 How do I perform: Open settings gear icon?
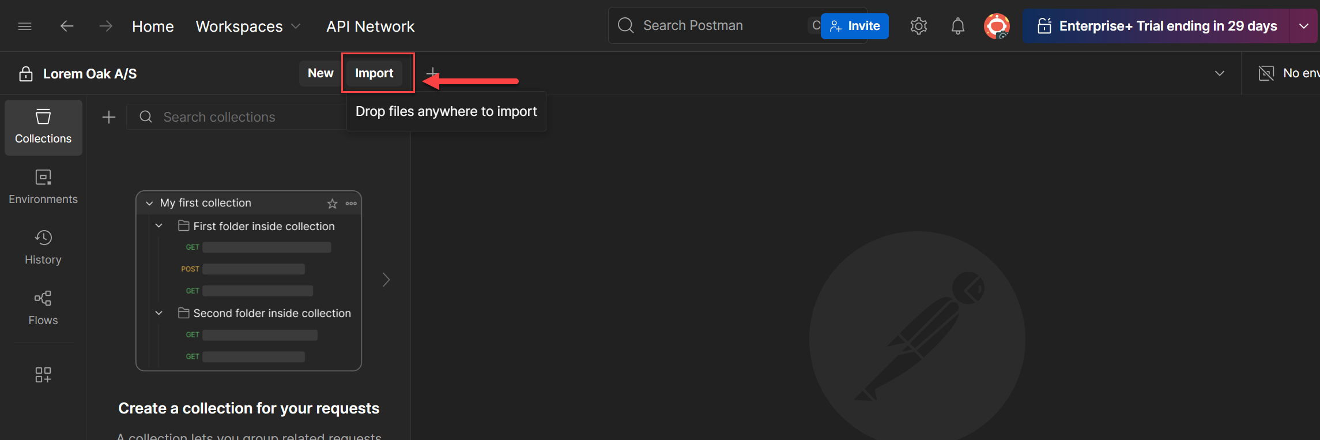point(919,26)
